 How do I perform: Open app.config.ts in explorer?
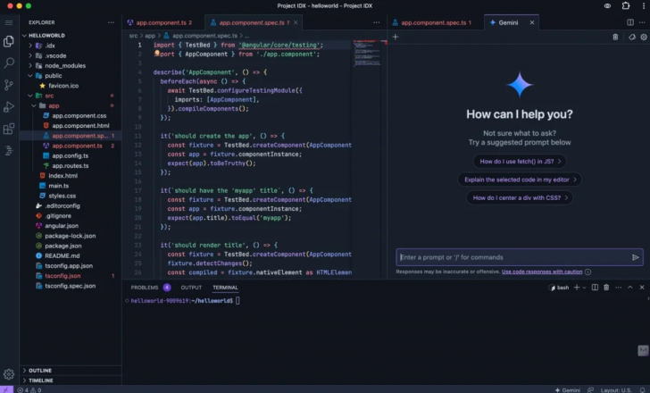pyautogui.click(x=70, y=156)
